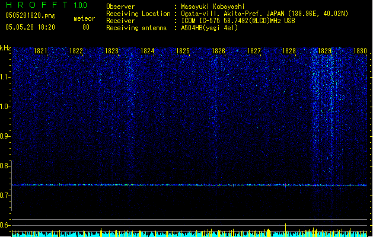Click the 1826 time marker
This screenshot has height=237, width=373.
[218, 51]
